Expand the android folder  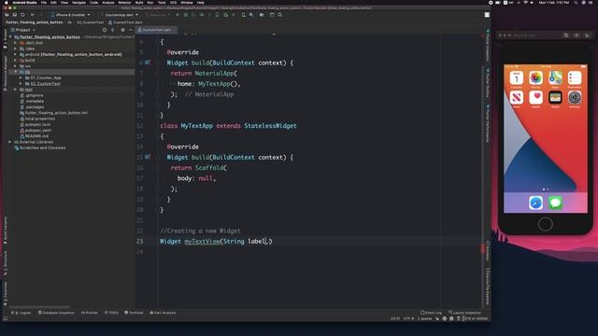pyautogui.click(x=15, y=54)
